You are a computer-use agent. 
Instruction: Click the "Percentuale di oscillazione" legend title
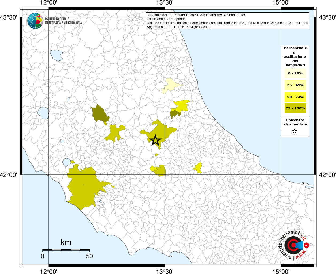295,56
